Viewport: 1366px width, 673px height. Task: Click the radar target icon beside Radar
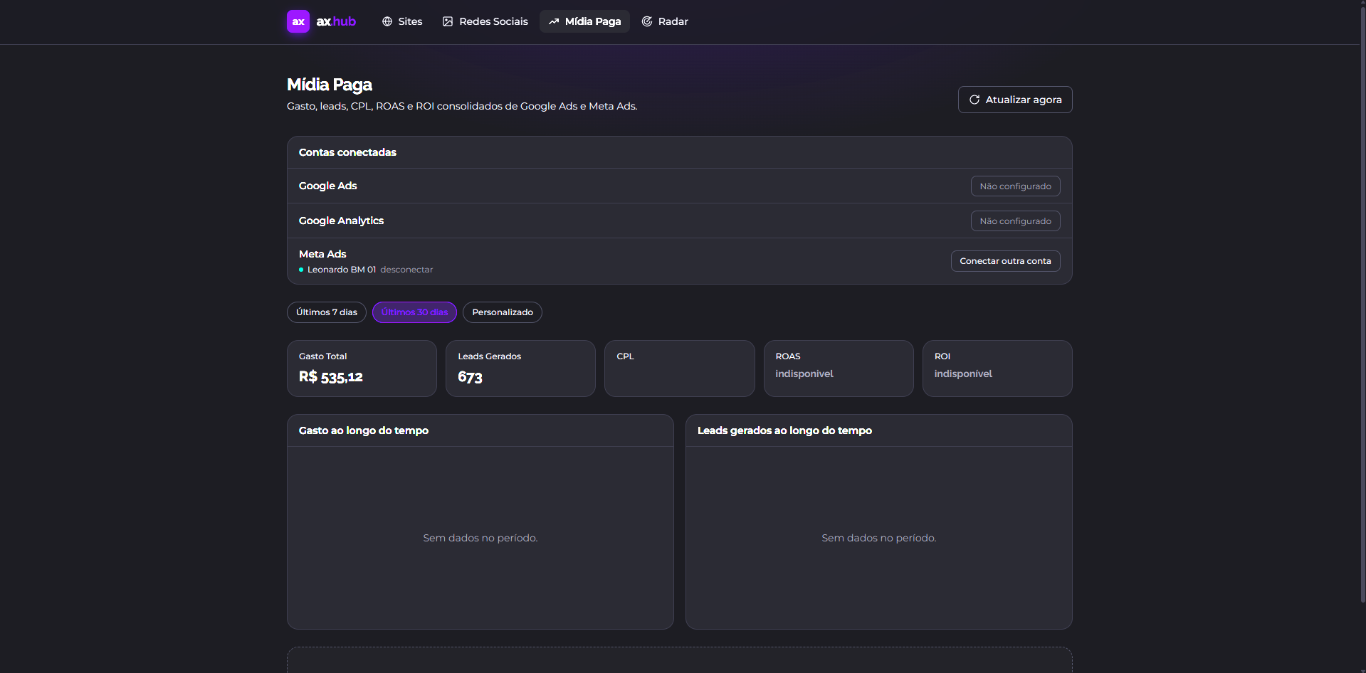click(x=647, y=21)
